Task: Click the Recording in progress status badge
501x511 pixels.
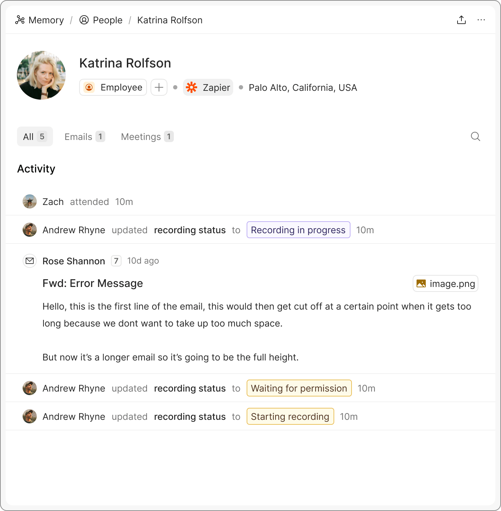Action: (x=298, y=230)
